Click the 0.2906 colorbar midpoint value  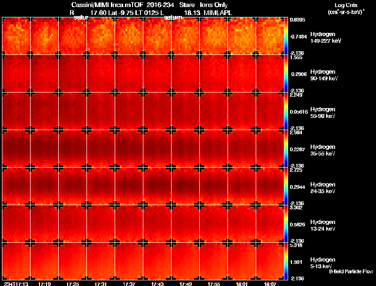(299, 74)
